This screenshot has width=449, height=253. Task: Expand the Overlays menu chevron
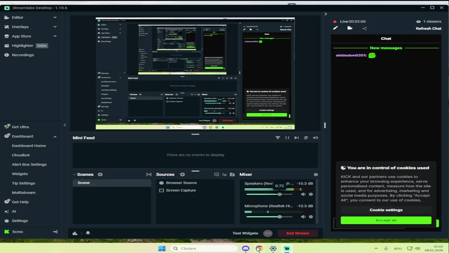click(x=55, y=27)
